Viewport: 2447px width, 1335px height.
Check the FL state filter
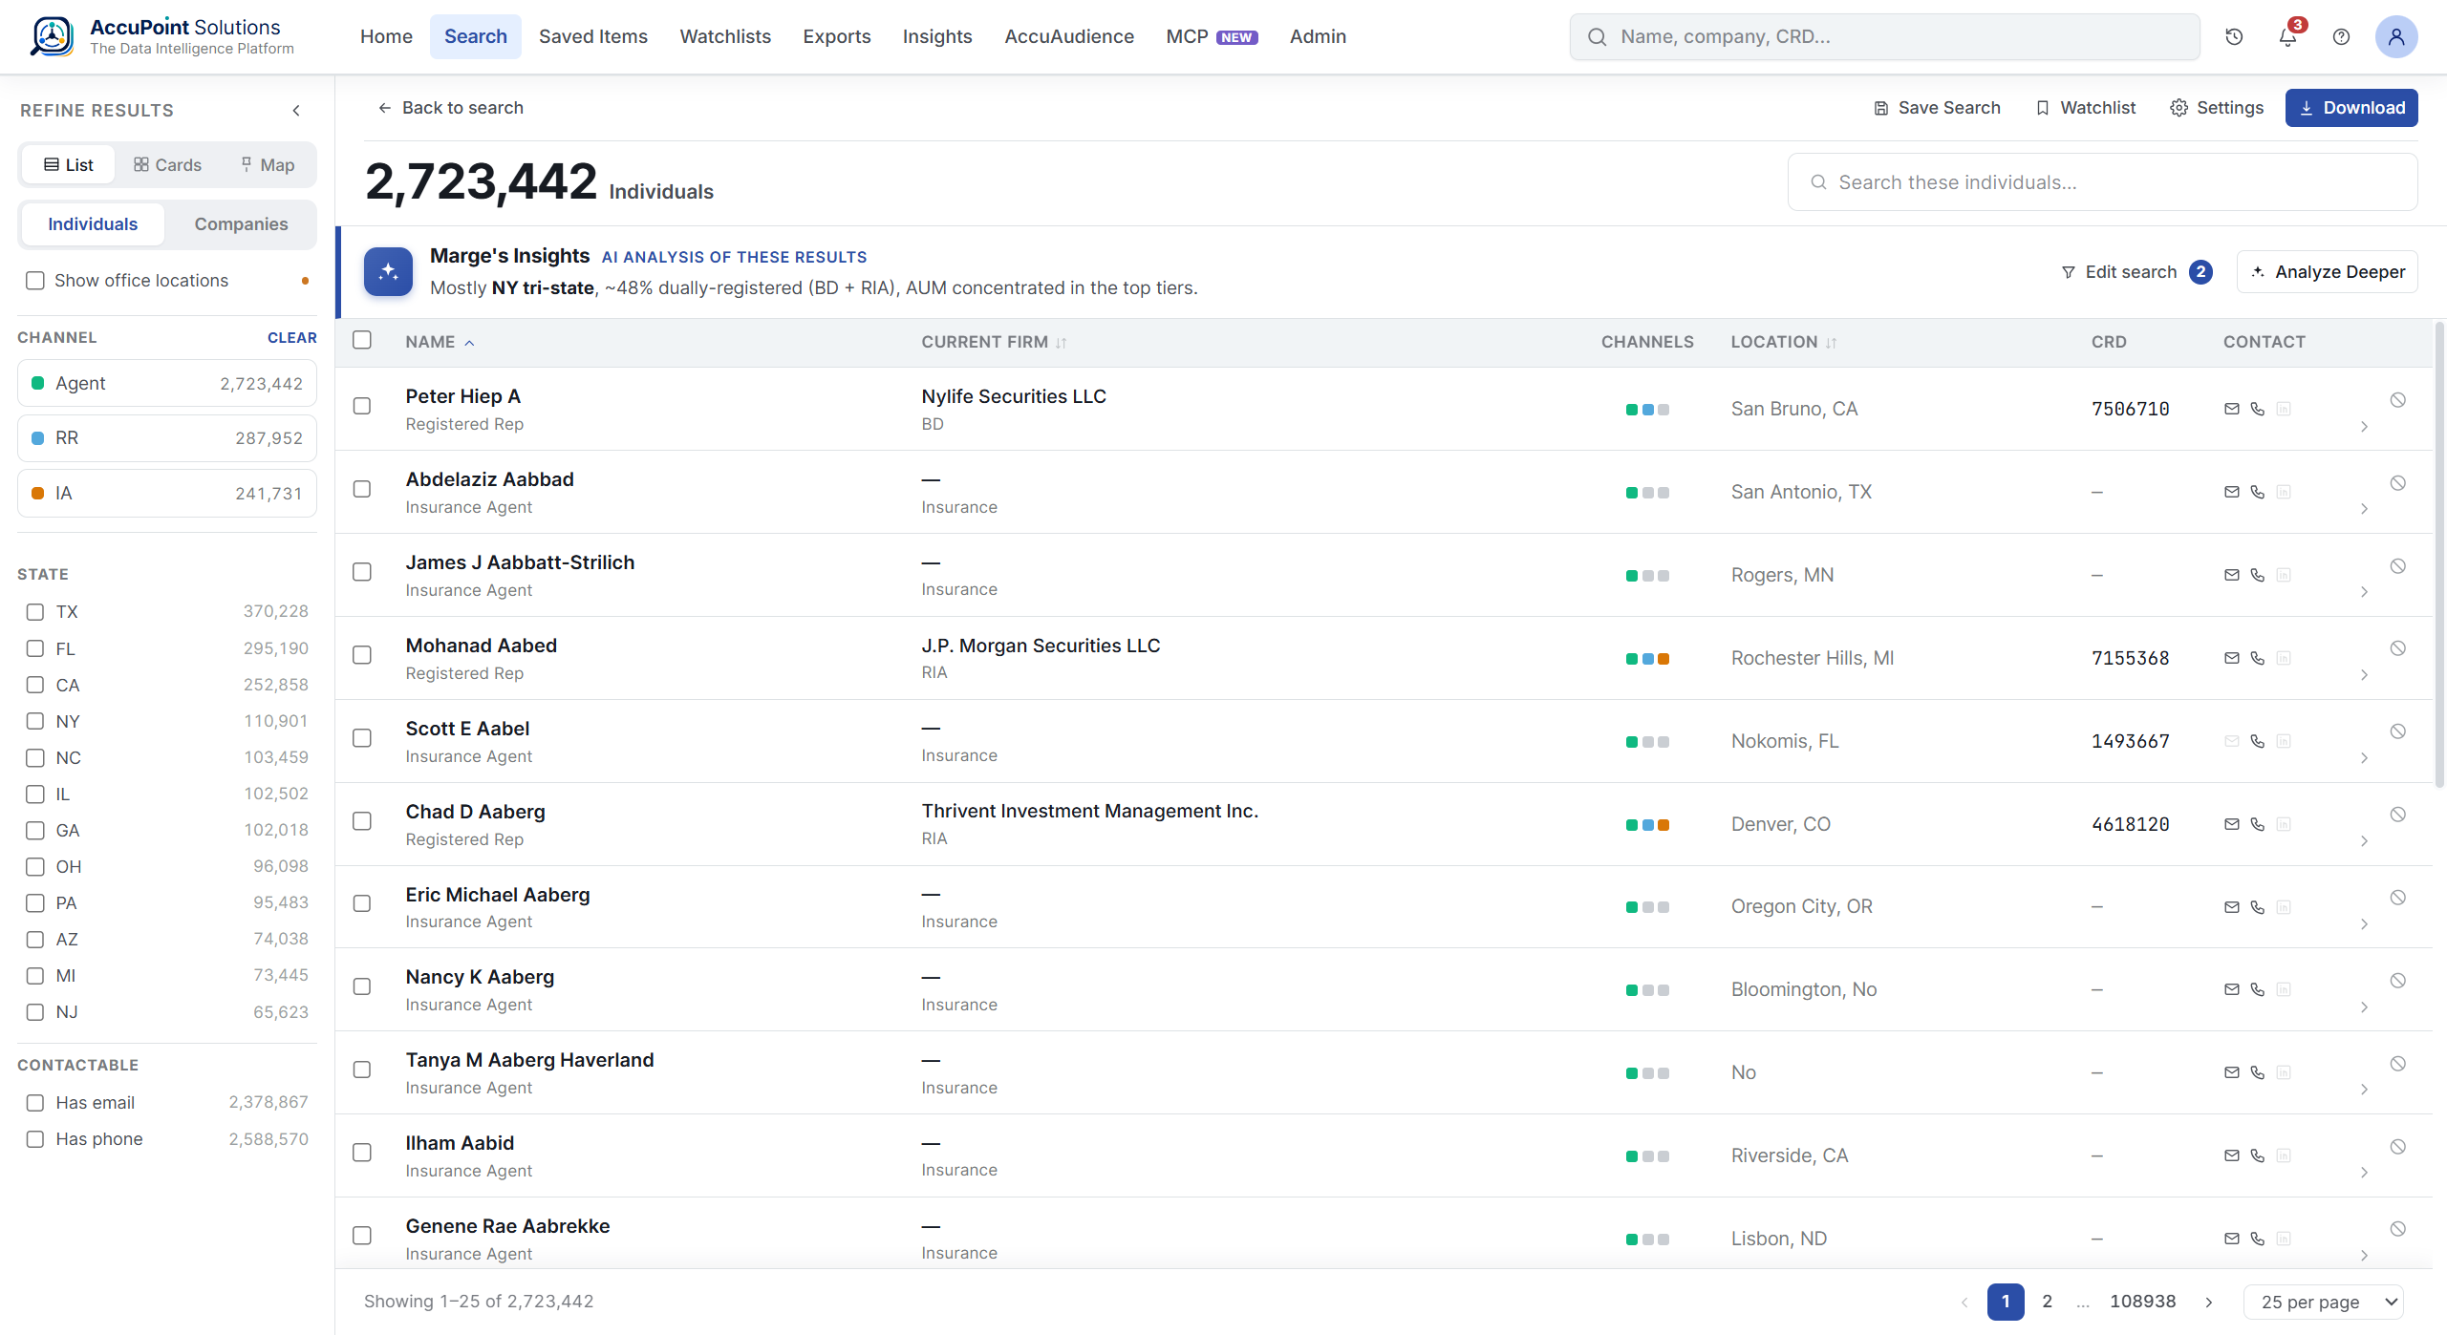tap(35, 648)
